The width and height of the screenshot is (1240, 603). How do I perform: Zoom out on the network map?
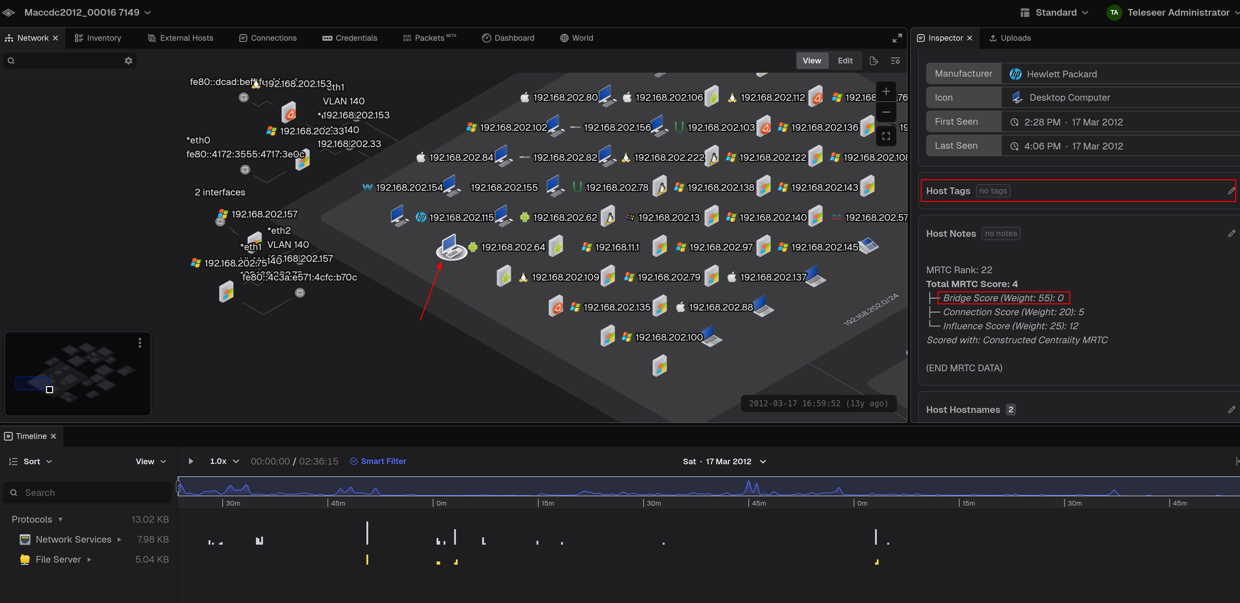pyautogui.click(x=886, y=112)
